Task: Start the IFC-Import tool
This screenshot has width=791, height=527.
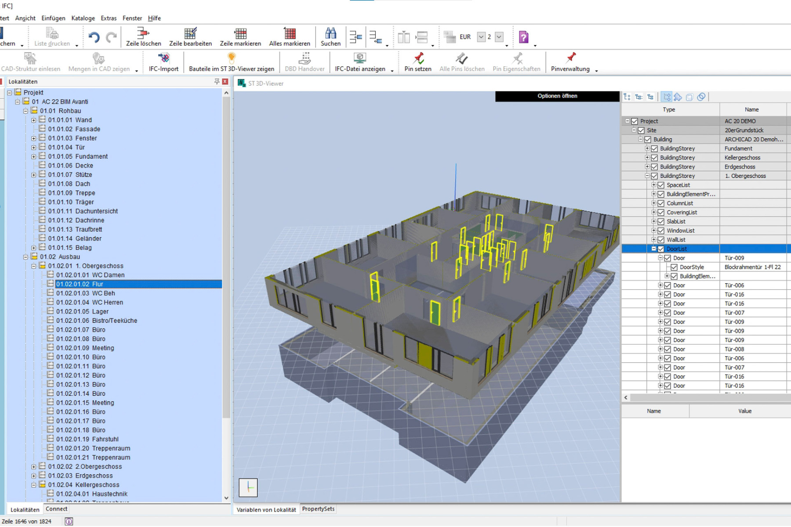Action: pyautogui.click(x=163, y=59)
